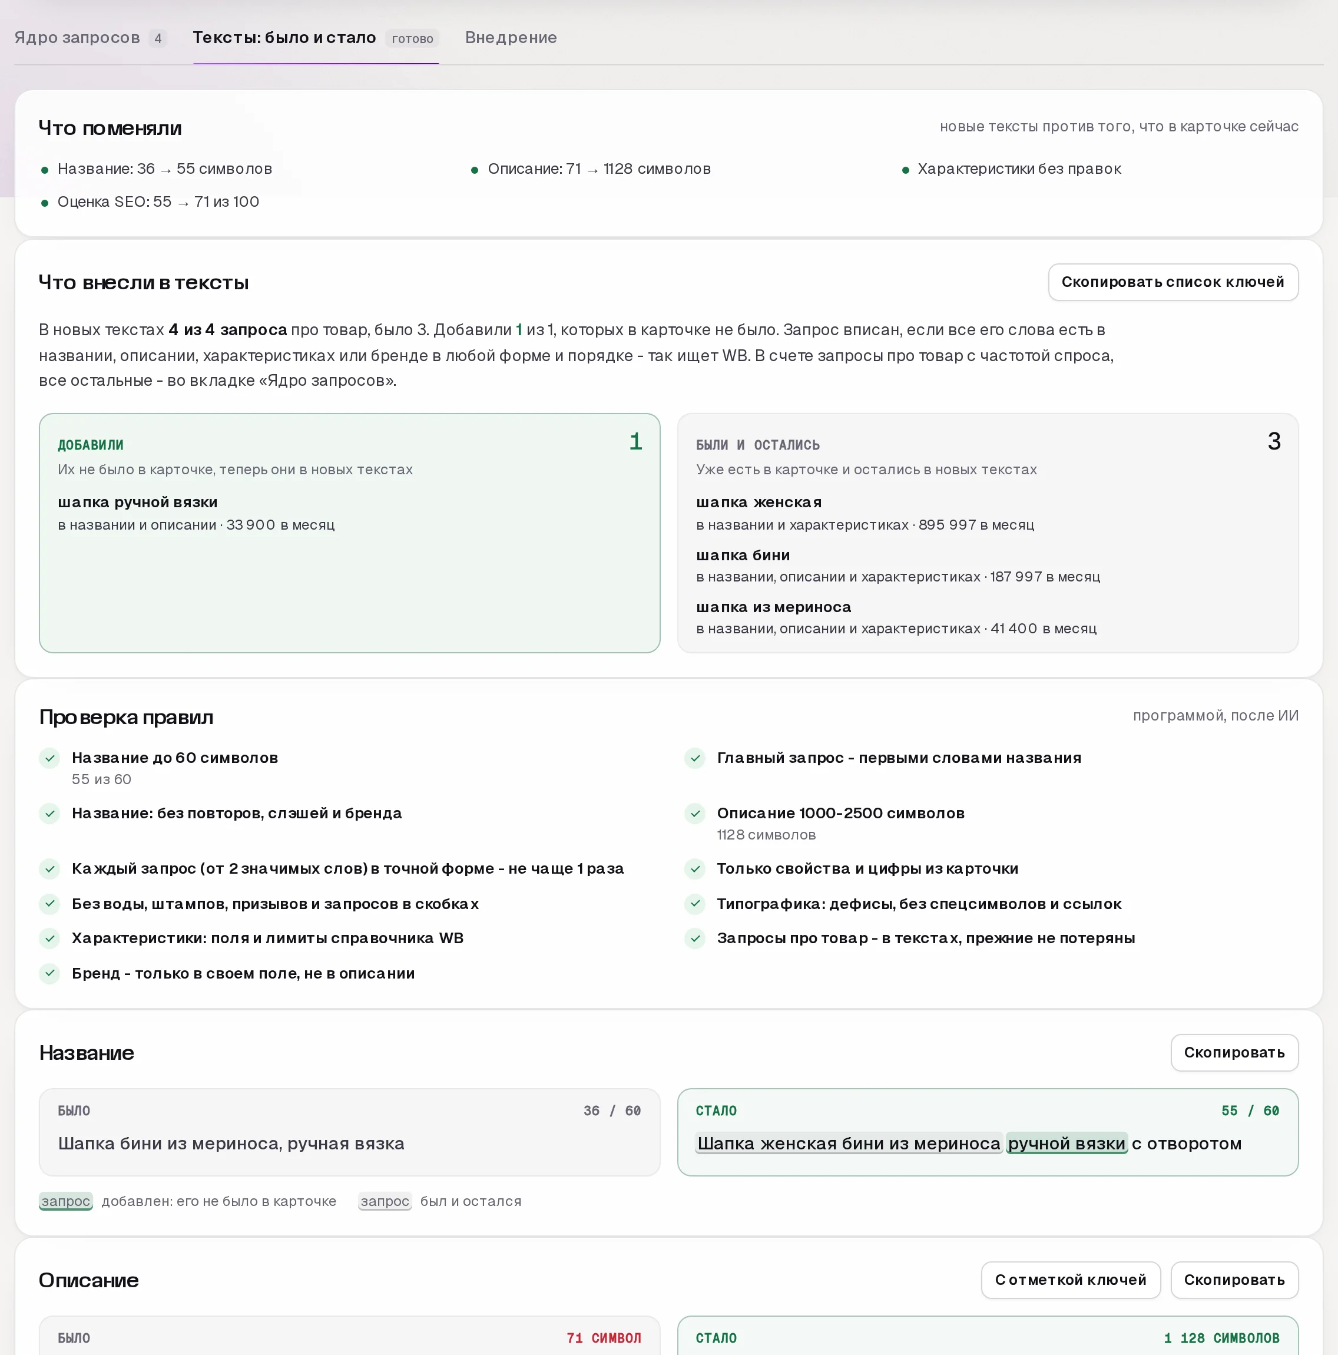The height and width of the screenshot is (1355, 1338).
Task: Click the «71 символ» red counter
Action: coord(604,1337)
